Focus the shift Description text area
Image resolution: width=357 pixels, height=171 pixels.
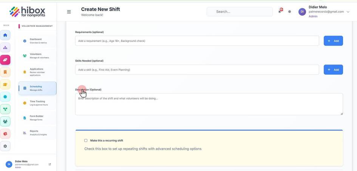pyautogui.click(x=209, y=104)
